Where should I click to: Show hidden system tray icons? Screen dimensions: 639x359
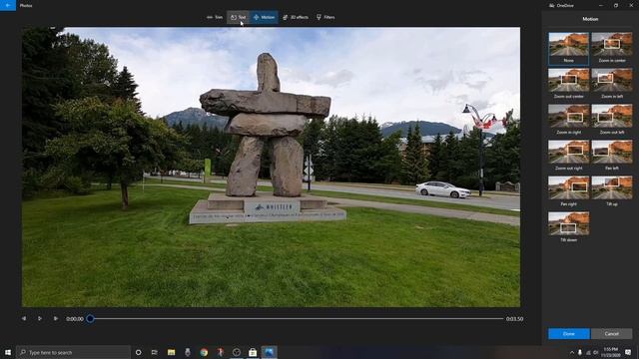tap(571, 352)
